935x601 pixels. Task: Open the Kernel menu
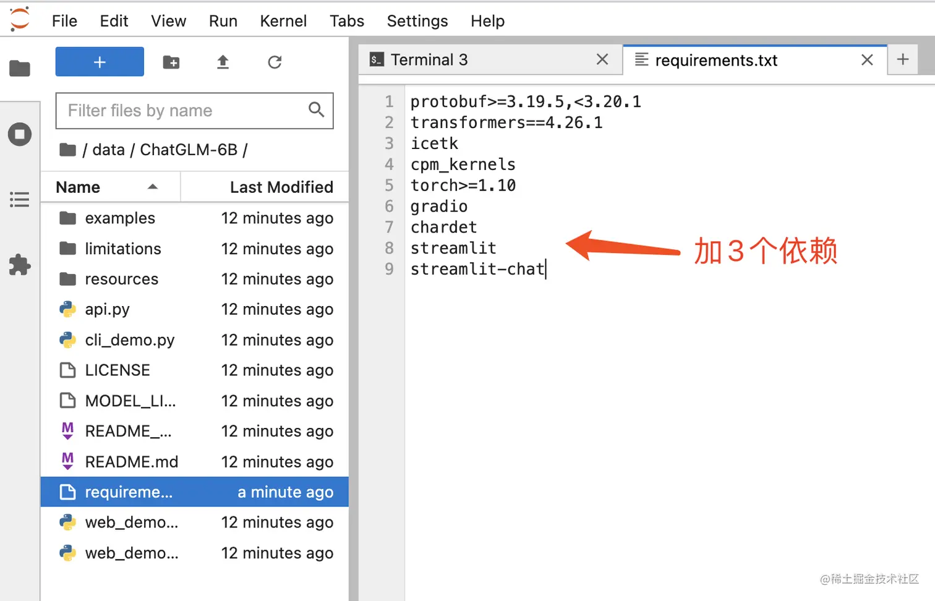tap(283, 21)
